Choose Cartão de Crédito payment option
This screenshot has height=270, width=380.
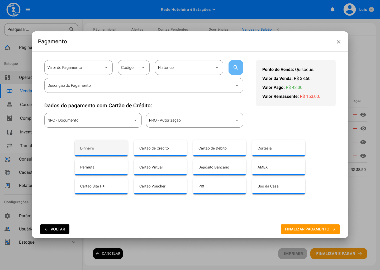click(160, 148)
